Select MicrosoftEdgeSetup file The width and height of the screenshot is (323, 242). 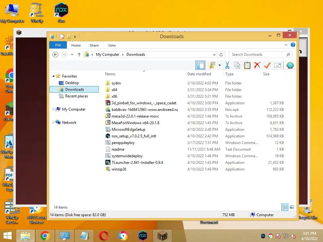(x=128, y=130)
